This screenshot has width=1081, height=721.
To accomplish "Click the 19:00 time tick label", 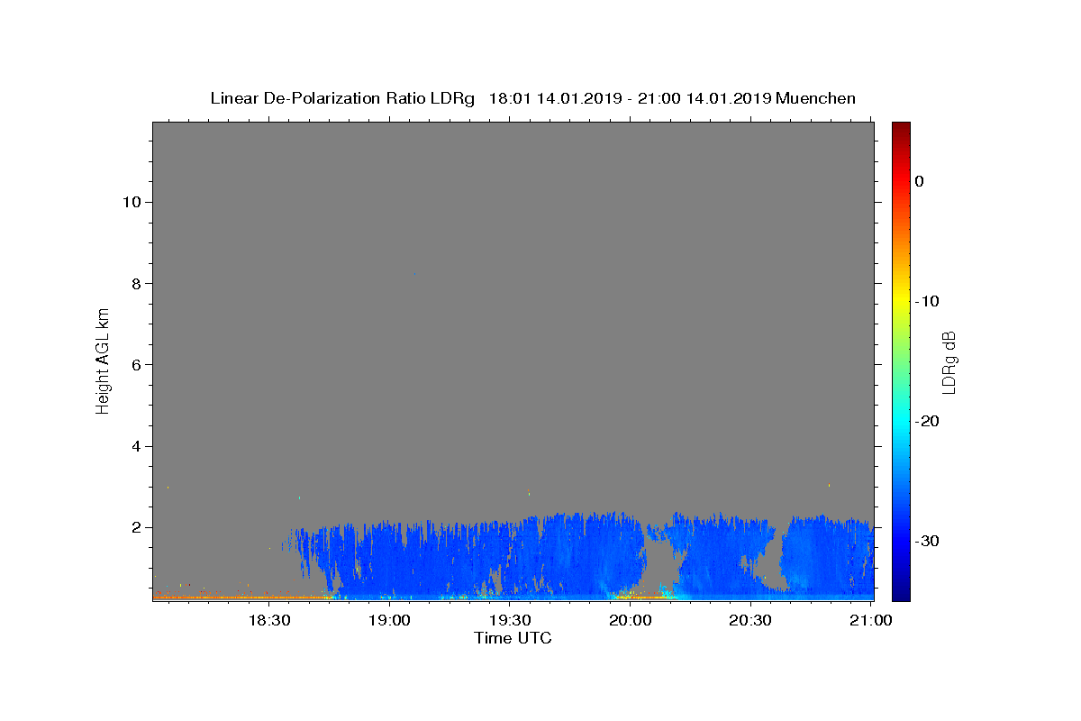I will click(389, 621).
